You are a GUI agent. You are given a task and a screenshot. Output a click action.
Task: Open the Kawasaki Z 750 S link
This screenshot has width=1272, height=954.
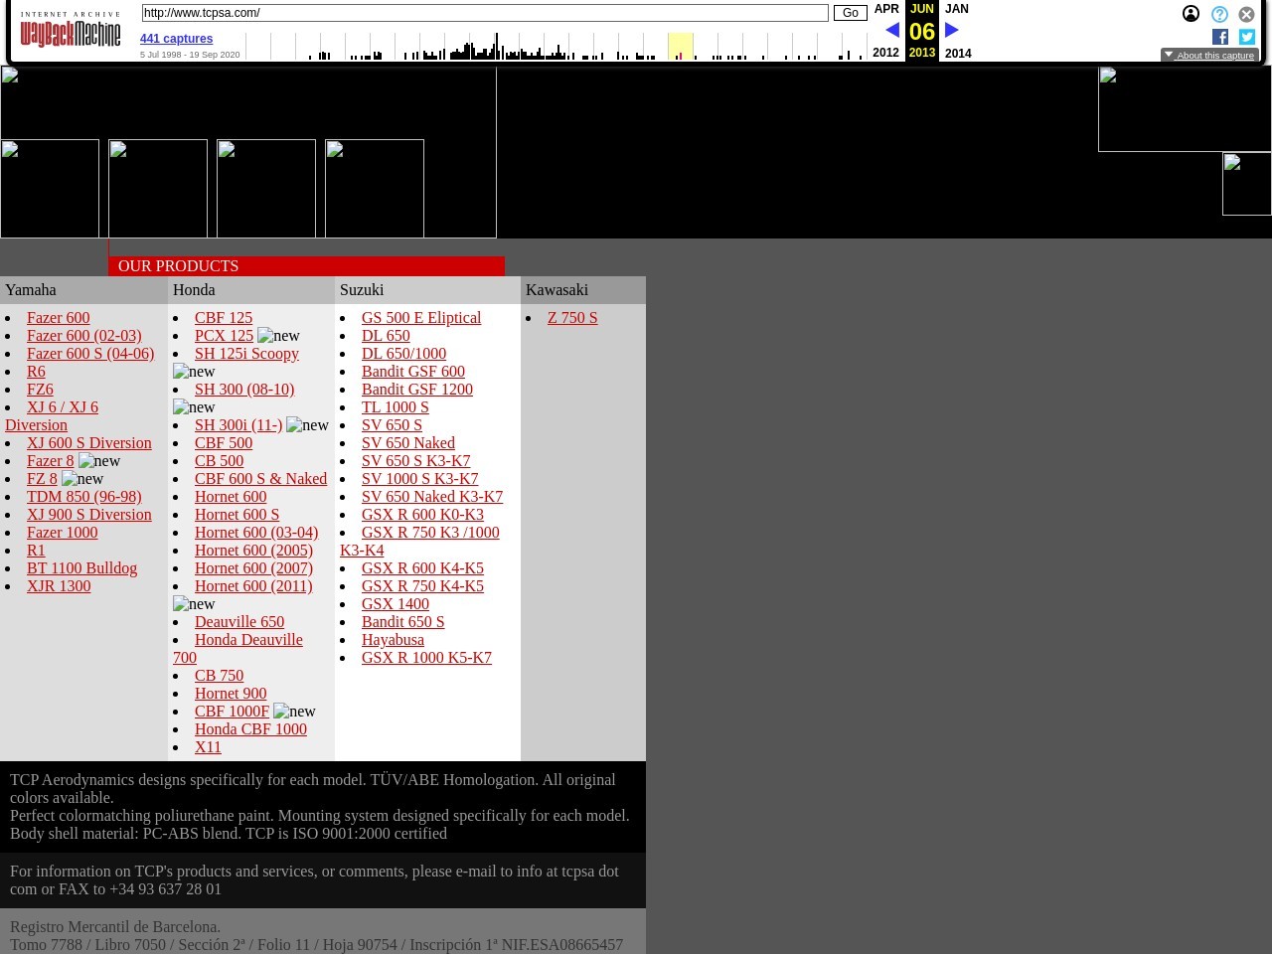click(572, 318)
